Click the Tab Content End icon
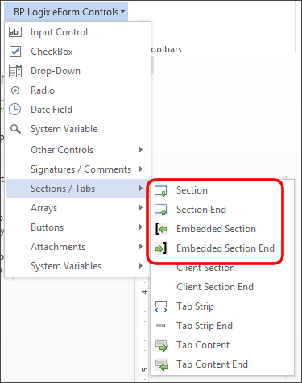Viewport: 302px width, 383px height. (161, 364)
